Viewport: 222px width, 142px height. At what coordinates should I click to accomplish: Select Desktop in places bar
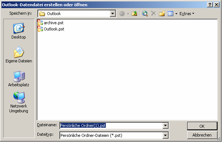[19, 31]
